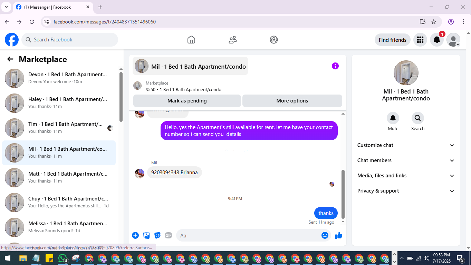Open the Windows Start menu
Image resolution: width=471 pixels, height=265 pixels.
click(7, 258)
